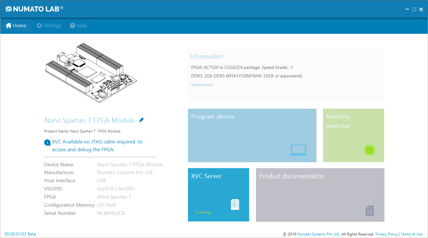The width and height of the screenshot is (428, 238).
Task: Click the gear icon on the Settings tab
Action: pyautogui.click(x=39, y=26)
